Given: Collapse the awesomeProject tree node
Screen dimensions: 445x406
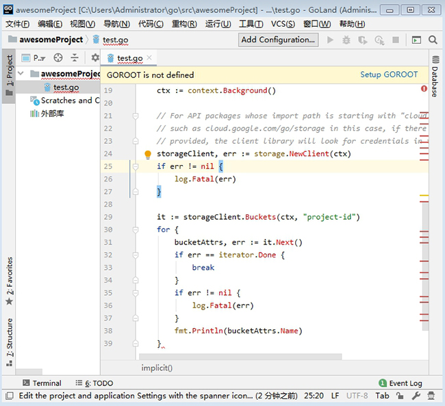Looking at the screenshot, I should (21, 73).
